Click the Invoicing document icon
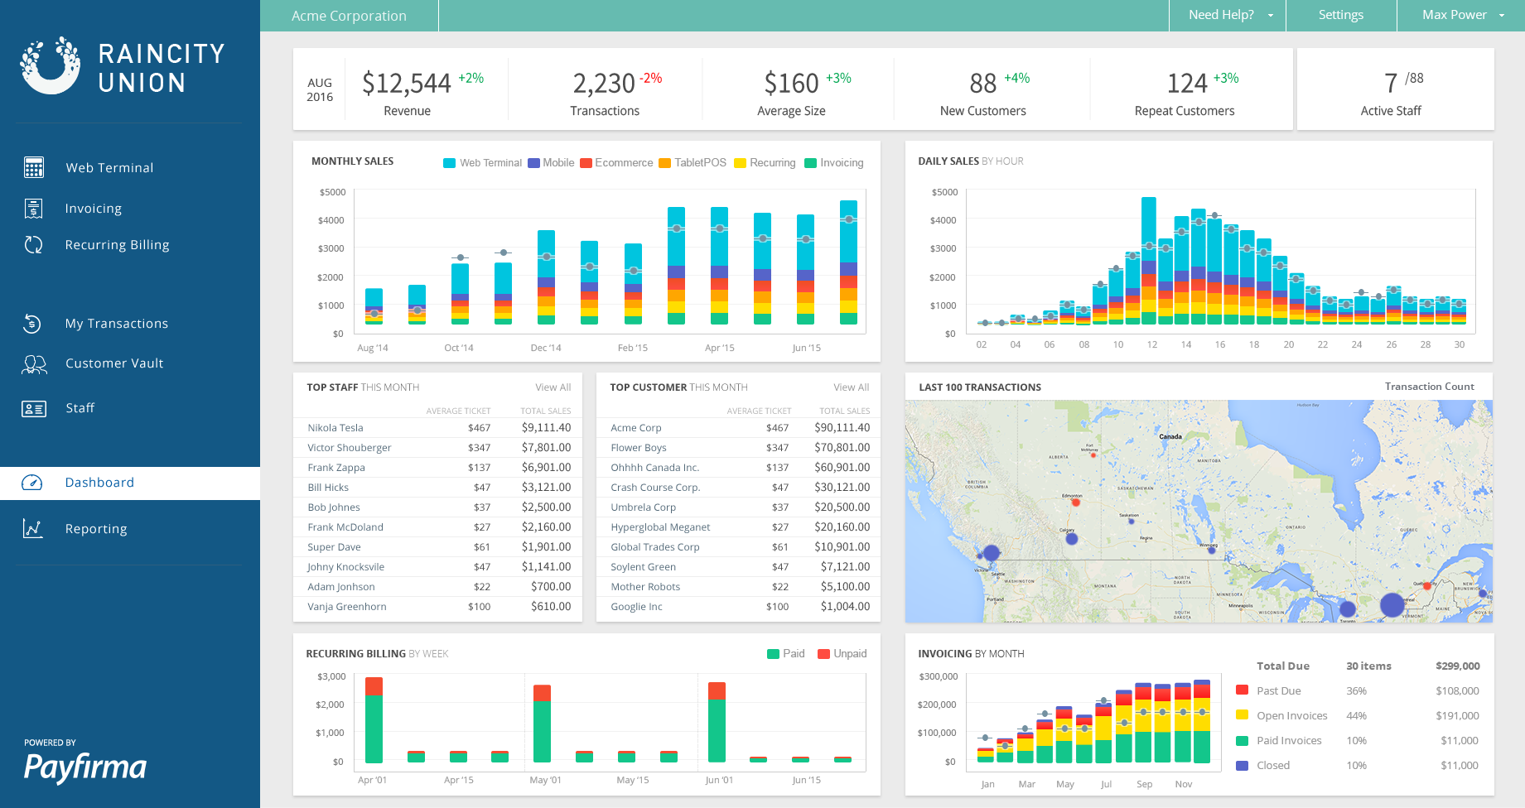This screenshot has height=808, width=1525. tap(34, 209)
